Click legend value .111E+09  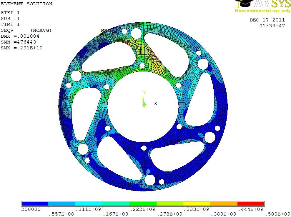coord(88,209)
